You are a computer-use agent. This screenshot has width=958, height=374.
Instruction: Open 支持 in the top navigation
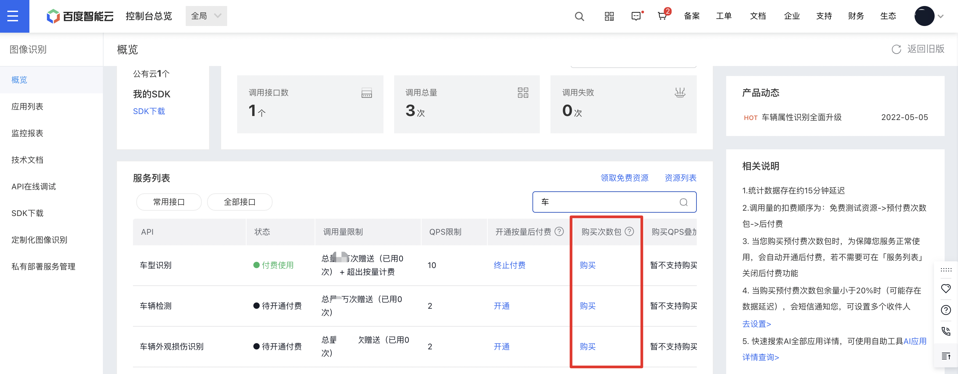coord(824,16)
